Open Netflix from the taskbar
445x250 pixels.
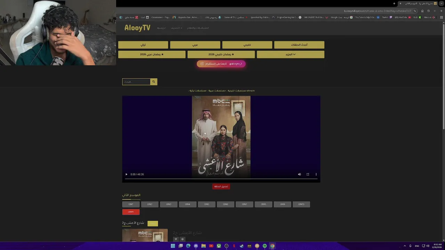point(234,246)
